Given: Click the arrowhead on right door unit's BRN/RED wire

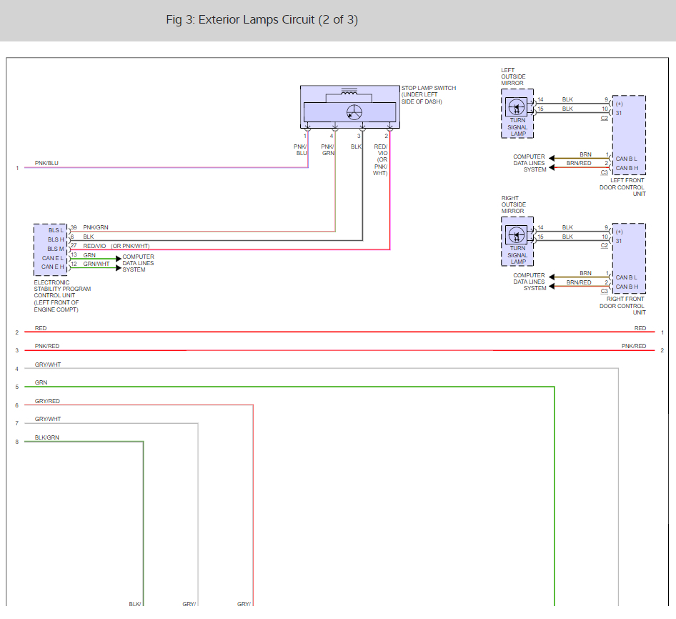Looking at the screenshot, I should click(552, 286).
